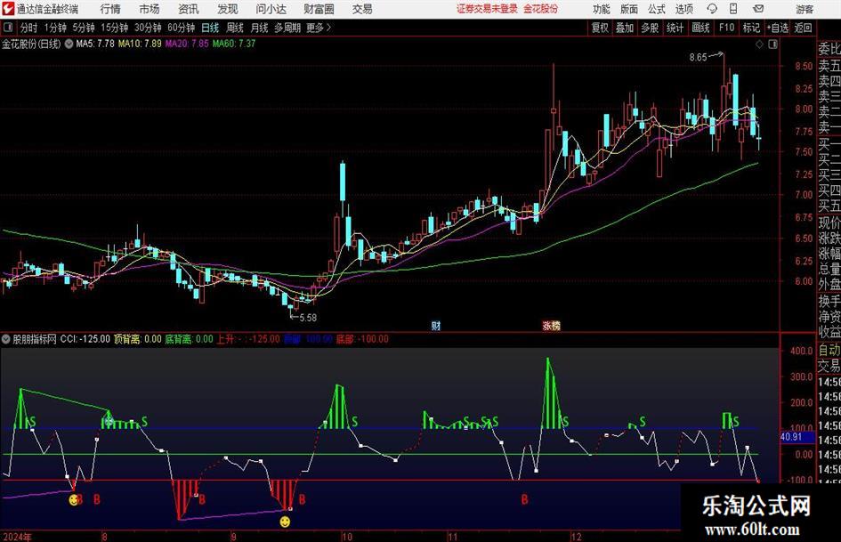Open the 行情 menu

110,9
